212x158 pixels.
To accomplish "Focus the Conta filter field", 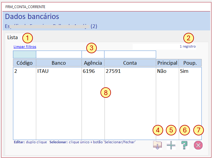I will (x=130, y=54).
